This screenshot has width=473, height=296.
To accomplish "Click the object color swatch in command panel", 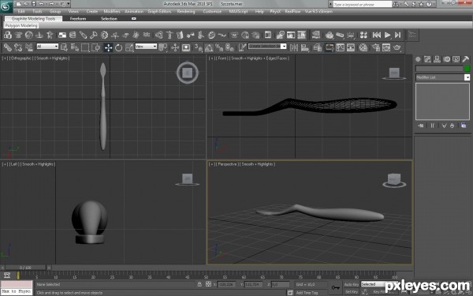I will coord(467,69).
